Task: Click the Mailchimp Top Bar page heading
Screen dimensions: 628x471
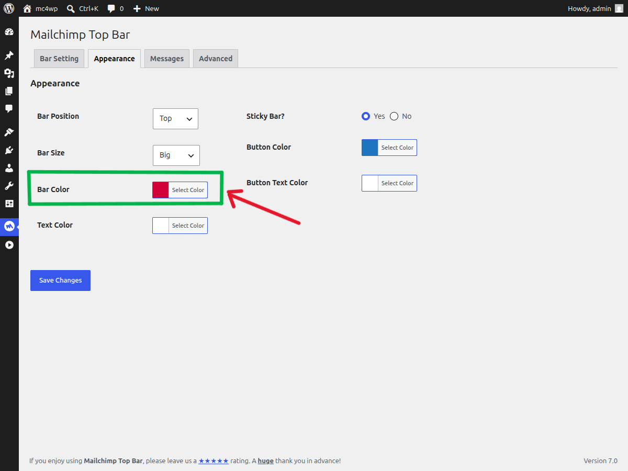Action: pyautogui.click(x=80, y=35)
